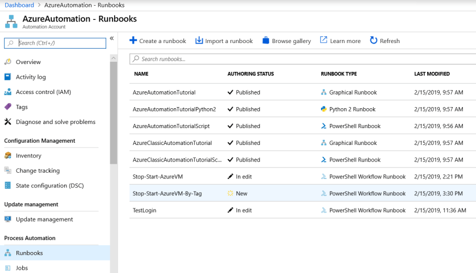Click the Import a runbook icon
The height and width of the screenshot is (273, 476).
click(x=199, y=41)
